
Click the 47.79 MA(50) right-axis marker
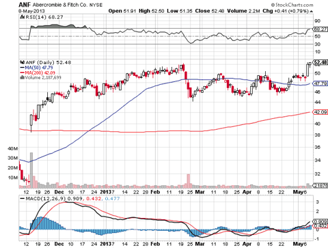click(320, 83)
